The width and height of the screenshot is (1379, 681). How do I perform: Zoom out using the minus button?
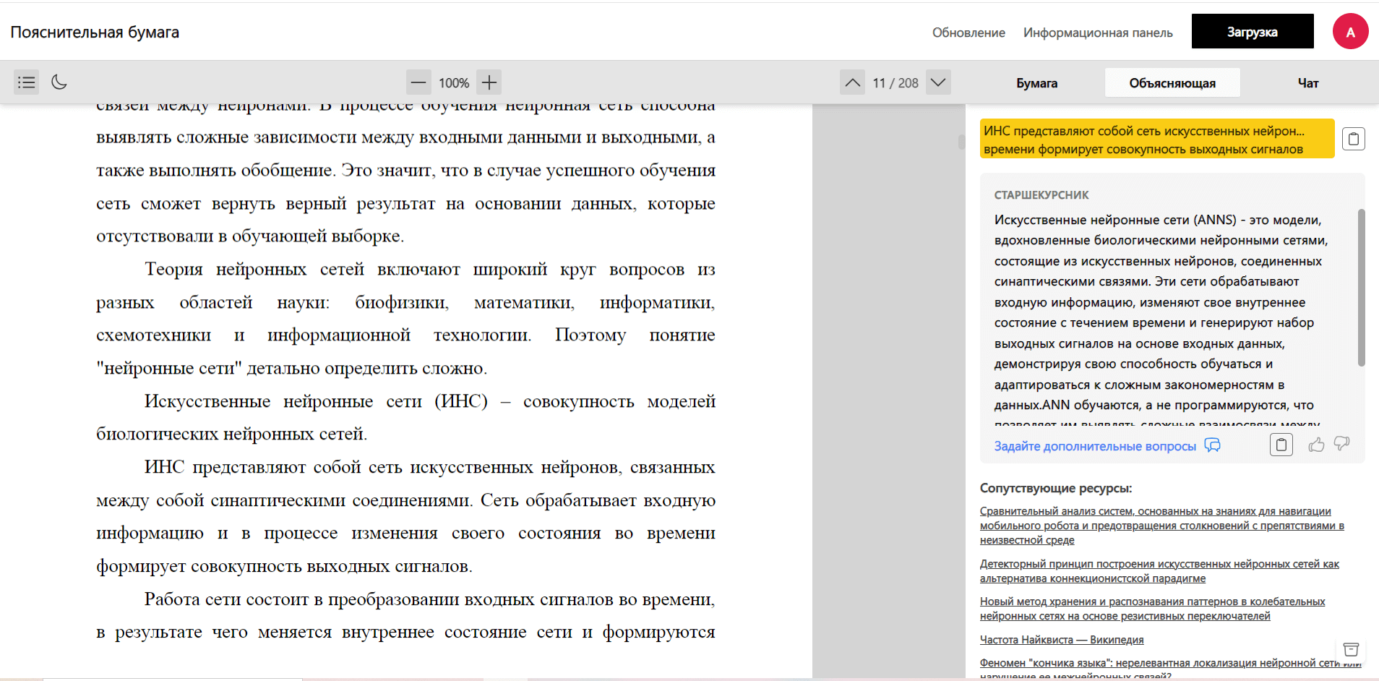coord(418,82)
